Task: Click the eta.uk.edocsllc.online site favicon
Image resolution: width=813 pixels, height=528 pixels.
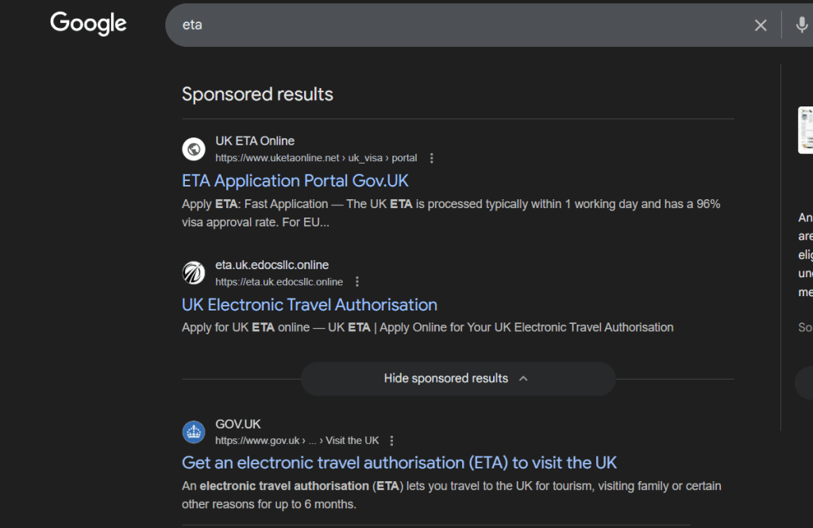Action: 194,272
